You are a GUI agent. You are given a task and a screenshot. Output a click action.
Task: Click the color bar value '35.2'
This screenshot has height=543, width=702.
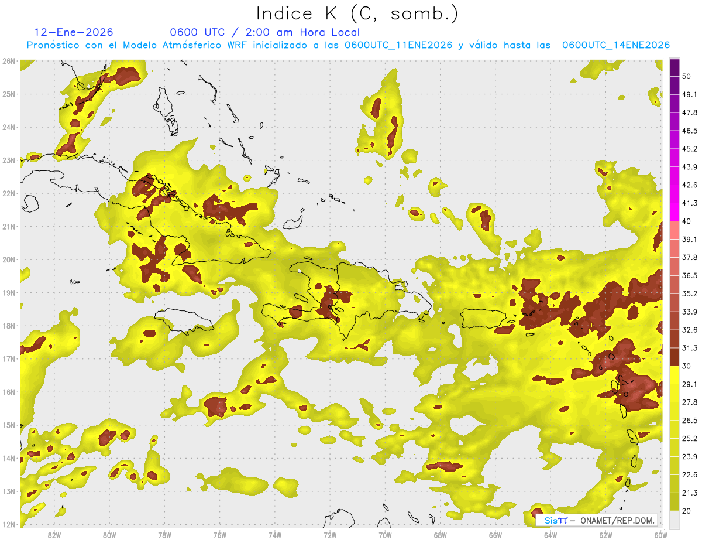689,293
